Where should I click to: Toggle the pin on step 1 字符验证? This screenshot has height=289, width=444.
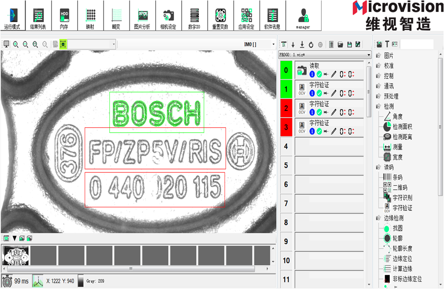tap(326, 93)
